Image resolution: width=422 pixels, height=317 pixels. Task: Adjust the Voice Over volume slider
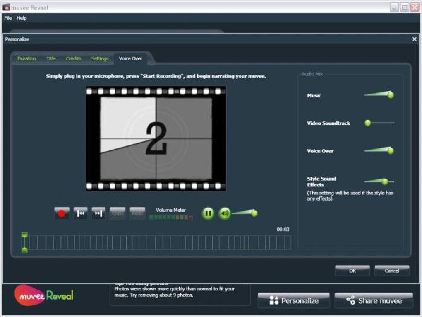(391, 151)
